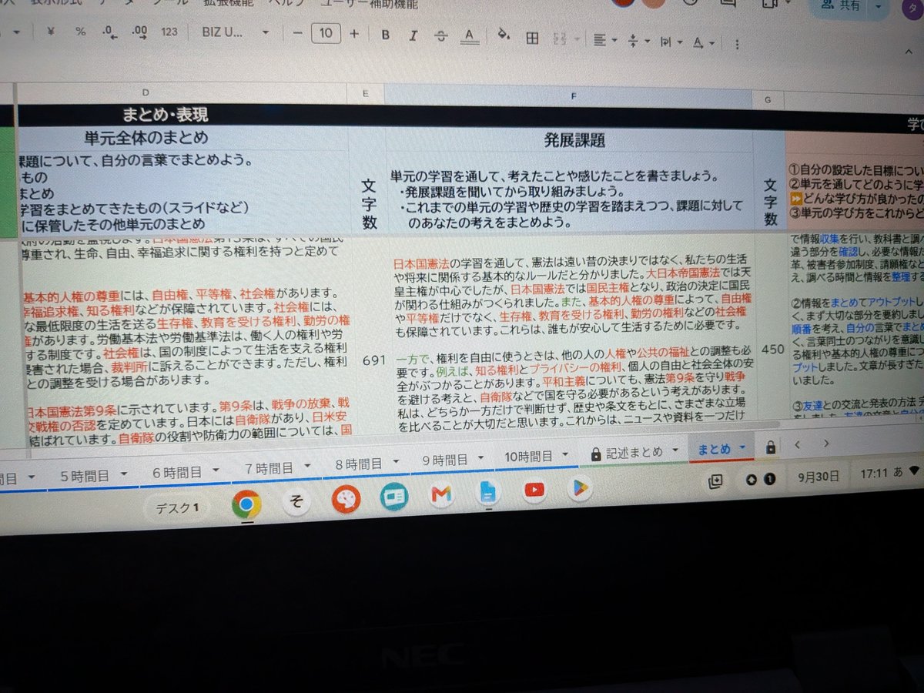Apply percent number format
This screenshot has width=924, height=693.
(80, 32)
